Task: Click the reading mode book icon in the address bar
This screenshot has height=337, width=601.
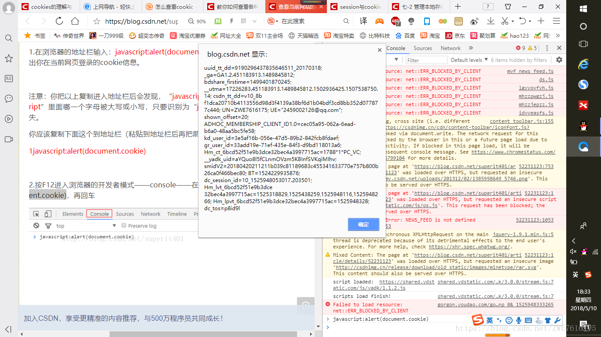Action: [x=218, y=21]
